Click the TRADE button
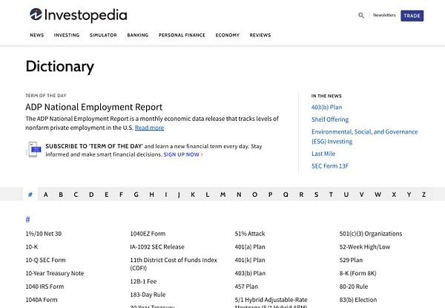 [x=412, y=16]
